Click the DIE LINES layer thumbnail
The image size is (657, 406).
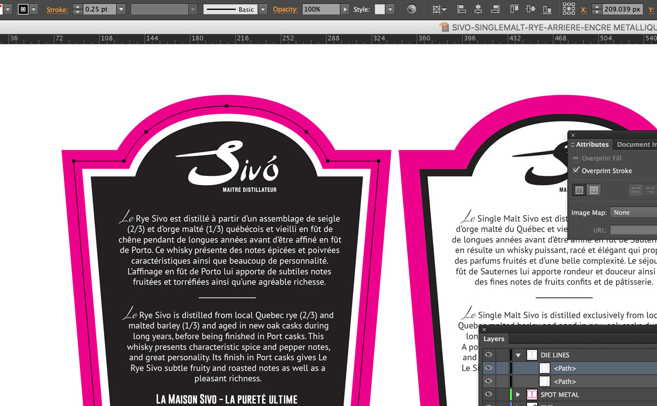click(x=532, y=355)
